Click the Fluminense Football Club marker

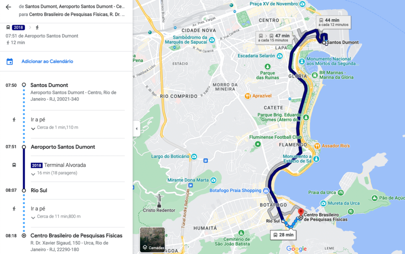258,144
